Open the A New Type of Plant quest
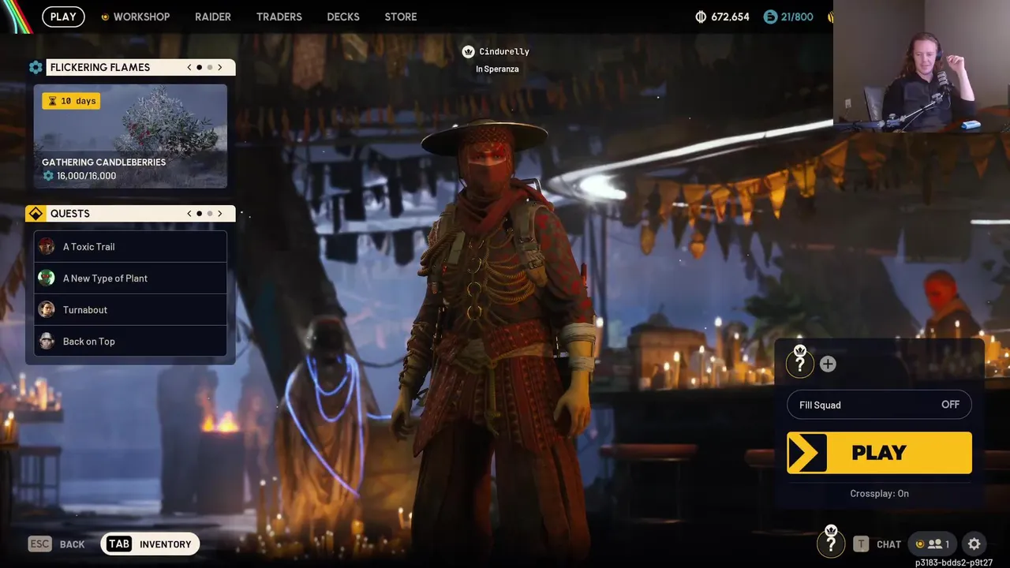 [130, 278]
